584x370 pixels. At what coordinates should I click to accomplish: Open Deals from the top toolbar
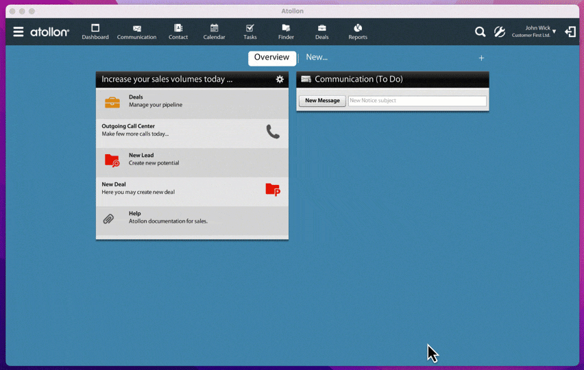point(321,32)
